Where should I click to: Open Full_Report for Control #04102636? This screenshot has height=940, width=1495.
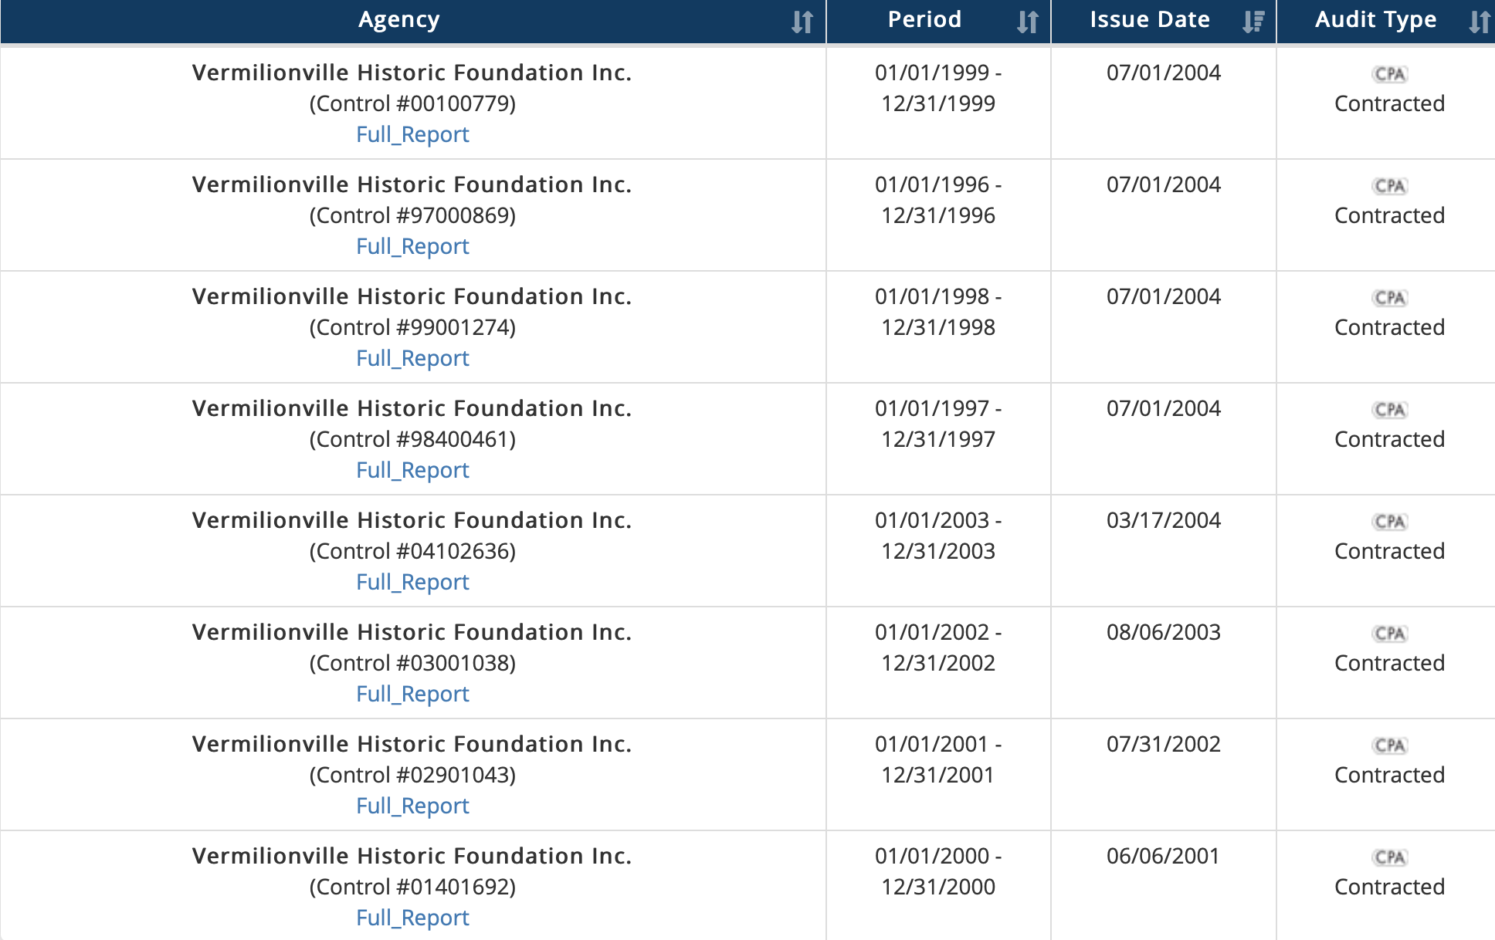(x=412, y=582)
